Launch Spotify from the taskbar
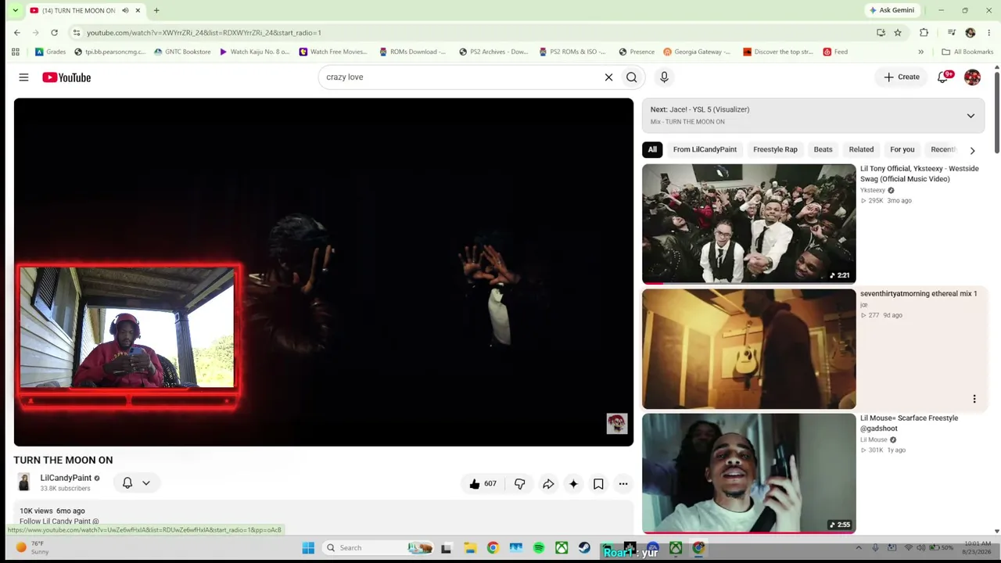 539,548
